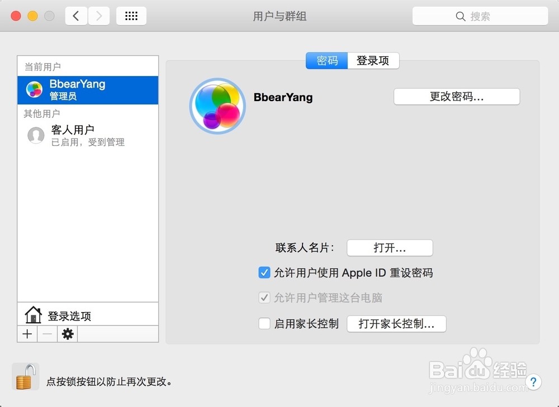Click the add user plus icon

pos(27,334)
